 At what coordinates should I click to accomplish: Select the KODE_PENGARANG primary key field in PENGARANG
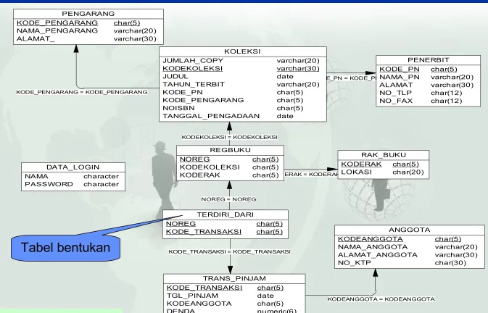click(x=57, y=23)
